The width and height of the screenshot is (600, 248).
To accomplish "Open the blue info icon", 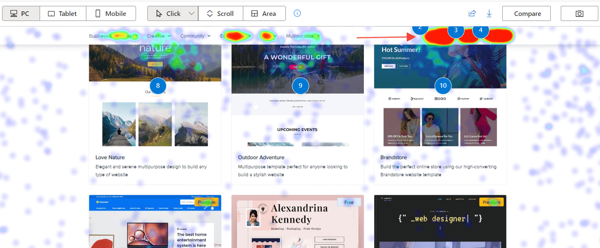I will point(297,13).
